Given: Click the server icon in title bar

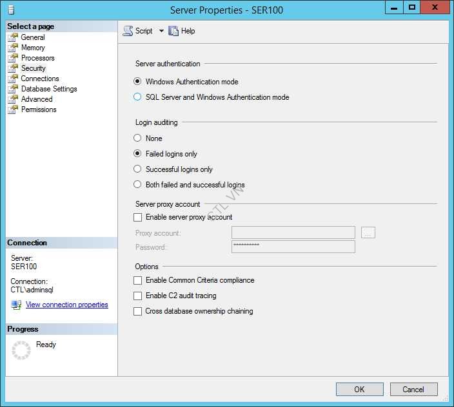Looking at the screenshot, I should pos(11,10).
